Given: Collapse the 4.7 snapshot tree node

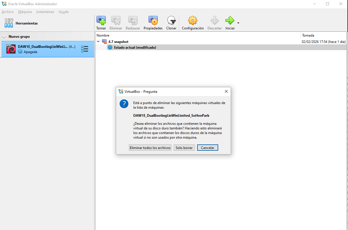Looking at the screenshot, I should click(98, 42).
